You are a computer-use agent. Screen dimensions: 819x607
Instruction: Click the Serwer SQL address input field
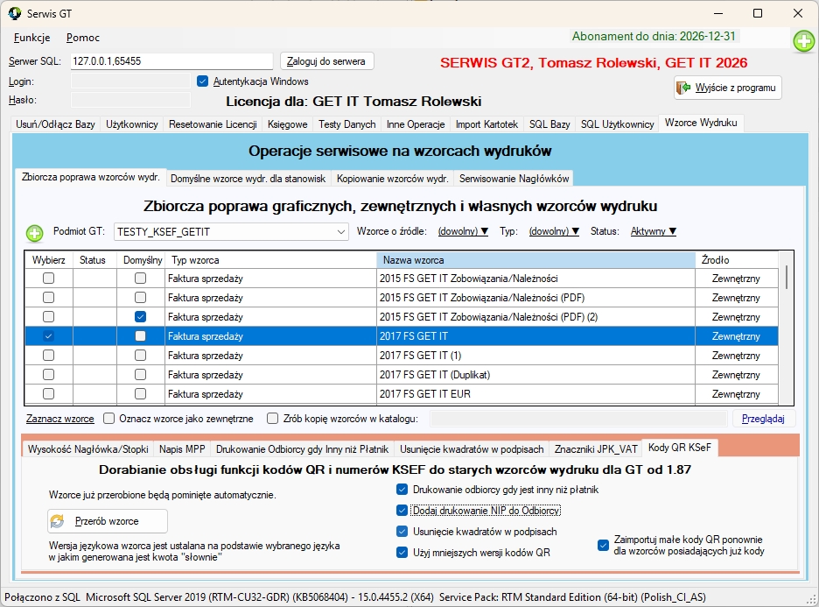tap(171, 61)
